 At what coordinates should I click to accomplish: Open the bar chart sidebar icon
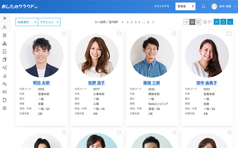(4, 76)
